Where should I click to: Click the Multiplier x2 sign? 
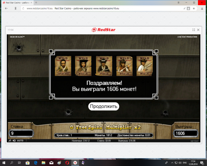pyautogui.click(x=123, y=127)
